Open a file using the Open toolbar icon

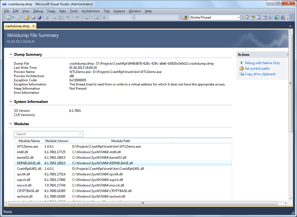coord(27,17)
